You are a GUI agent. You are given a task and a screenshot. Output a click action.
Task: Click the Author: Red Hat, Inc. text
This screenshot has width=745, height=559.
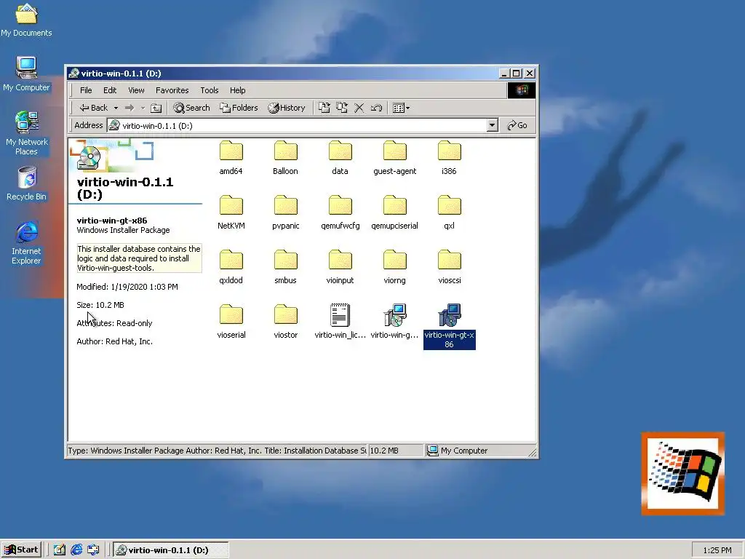pyautogui.click(x=114, y=341)
